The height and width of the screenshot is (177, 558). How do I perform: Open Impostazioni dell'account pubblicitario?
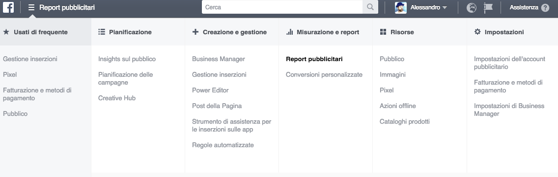pos(509,63)
